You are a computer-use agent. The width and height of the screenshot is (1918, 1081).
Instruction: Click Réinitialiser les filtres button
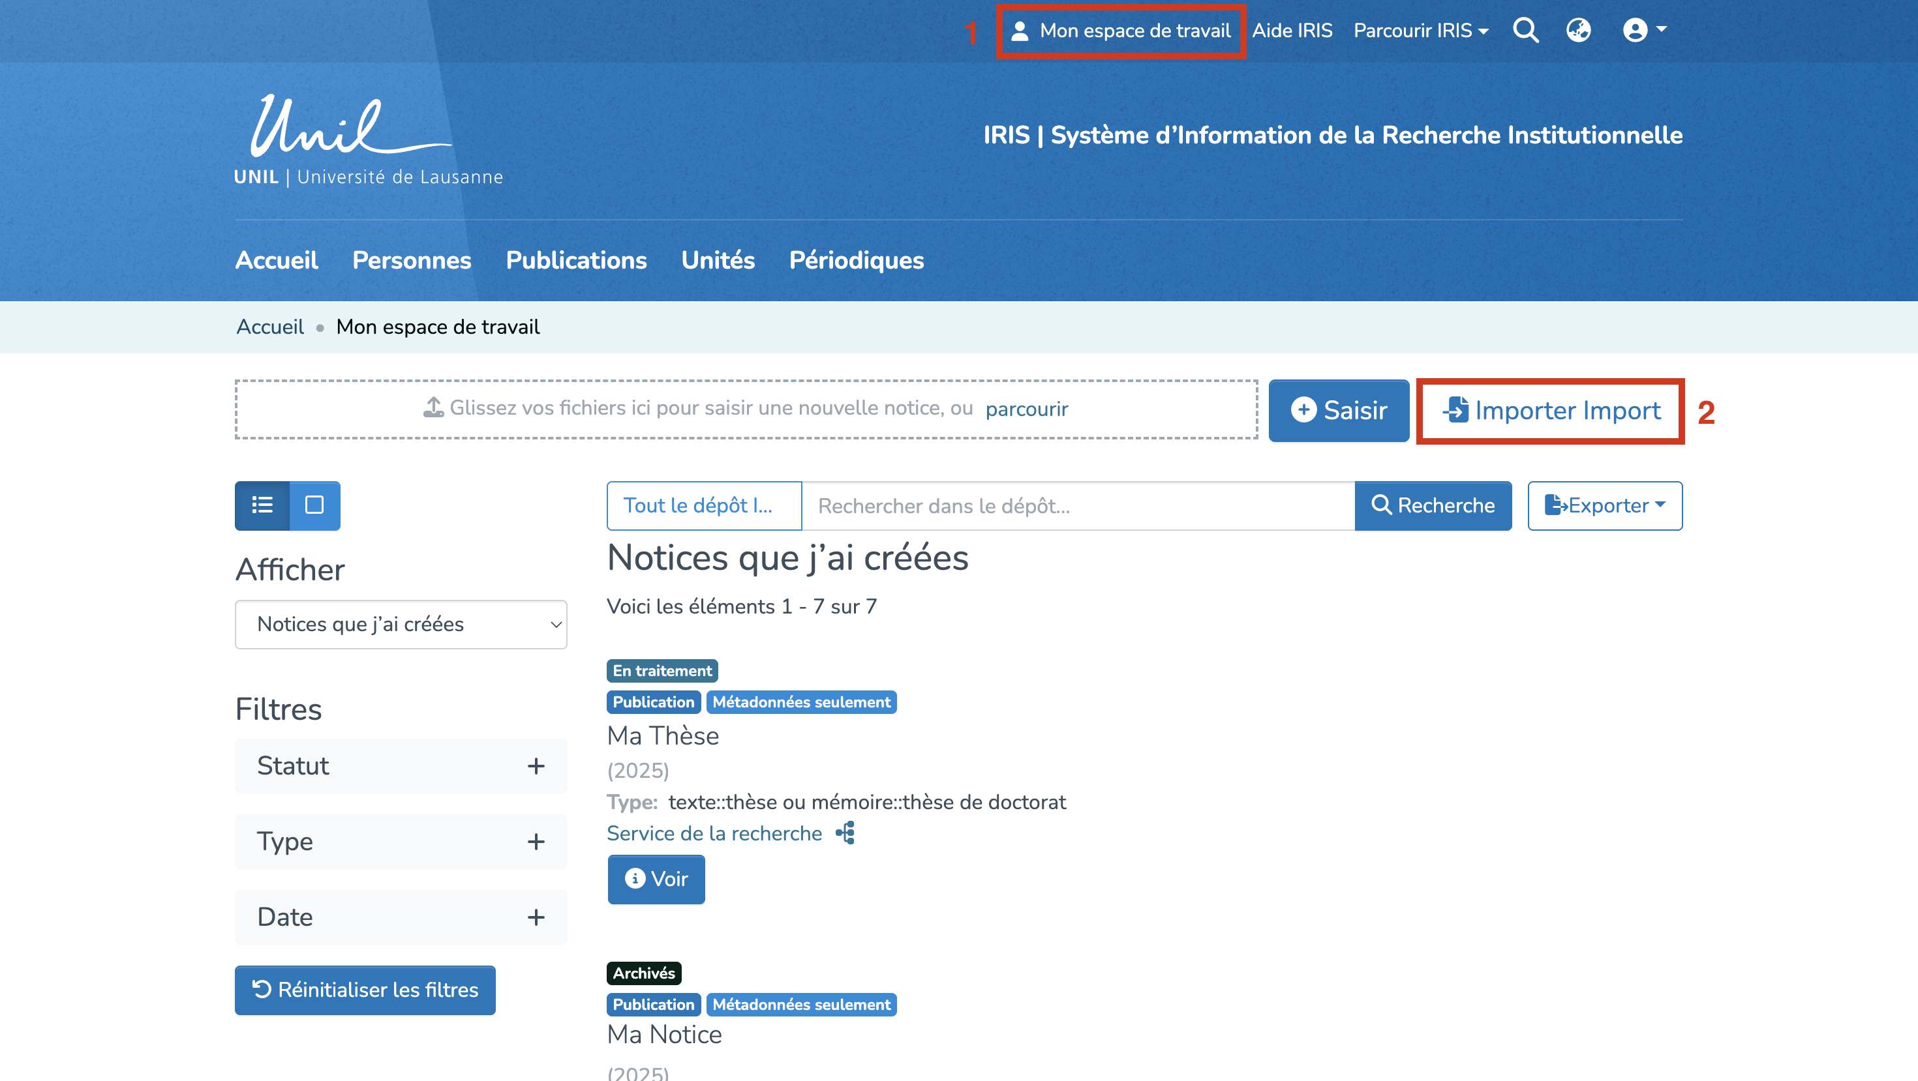click(x=365, y=990)
